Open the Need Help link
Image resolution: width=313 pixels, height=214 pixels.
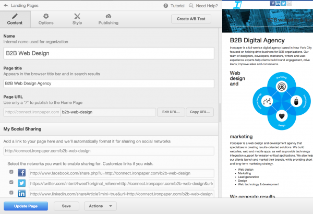click(207, 6)
